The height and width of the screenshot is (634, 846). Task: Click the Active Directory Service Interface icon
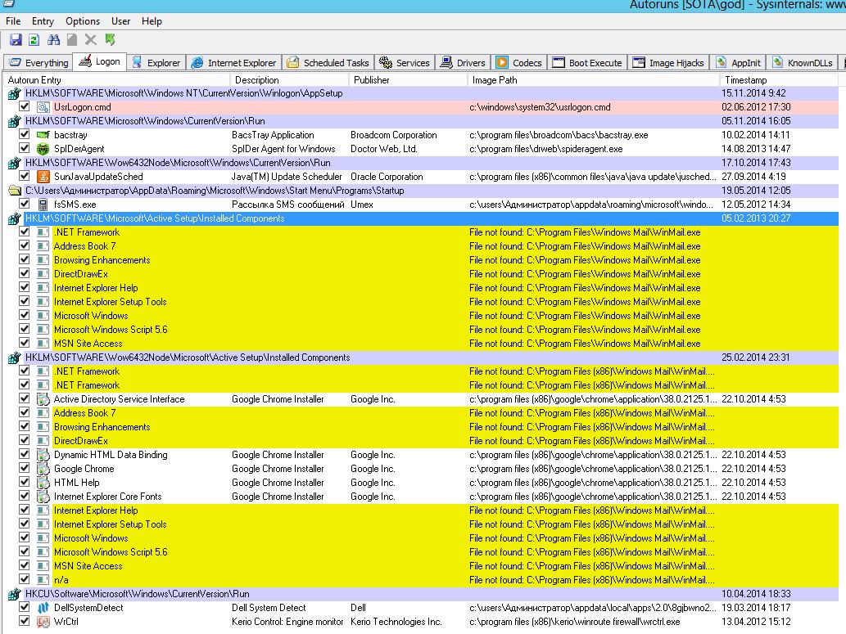tap(43, 399)
